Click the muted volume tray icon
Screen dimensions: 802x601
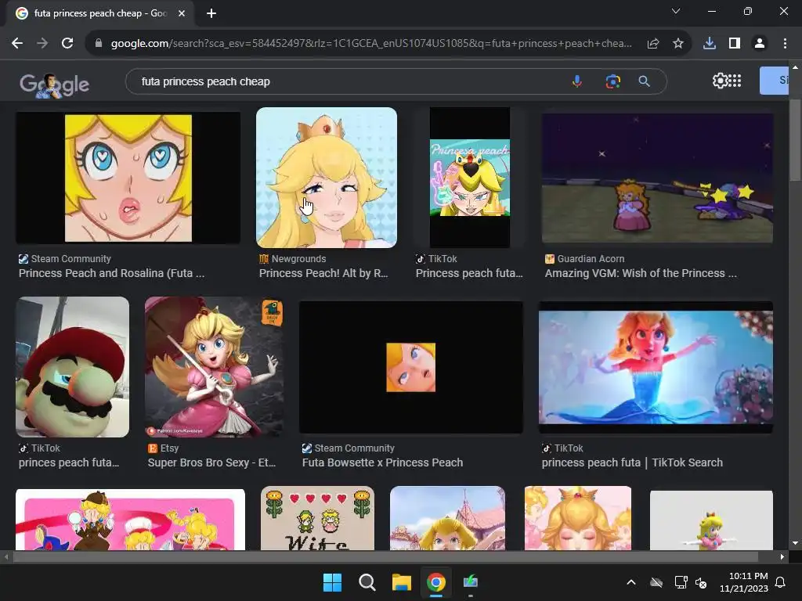coord(701,582)
